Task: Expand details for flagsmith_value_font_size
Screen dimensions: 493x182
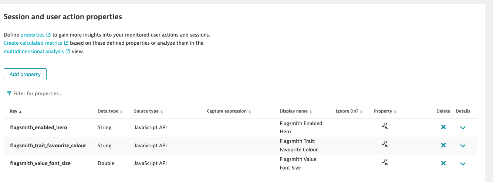Action: 462,164
